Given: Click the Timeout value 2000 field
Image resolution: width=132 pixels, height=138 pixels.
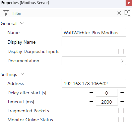Looking at the screenshot, I should 107,102.
